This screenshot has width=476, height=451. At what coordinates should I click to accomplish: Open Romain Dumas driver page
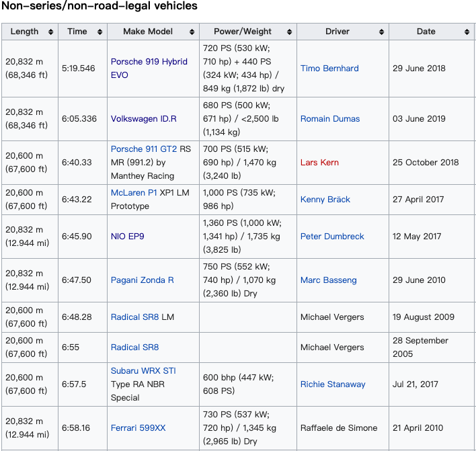click(330, 119)
